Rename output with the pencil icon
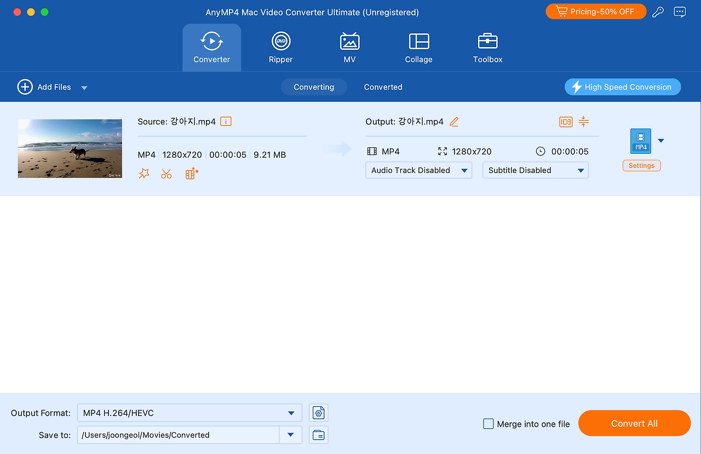The image size is (701, 454). click(x=454, y=122)
